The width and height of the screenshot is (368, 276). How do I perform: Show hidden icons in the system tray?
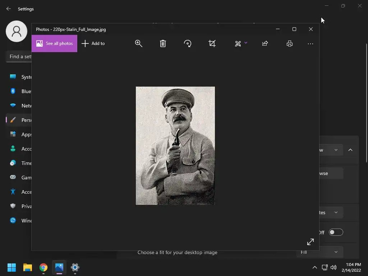[x=315, y=267]
